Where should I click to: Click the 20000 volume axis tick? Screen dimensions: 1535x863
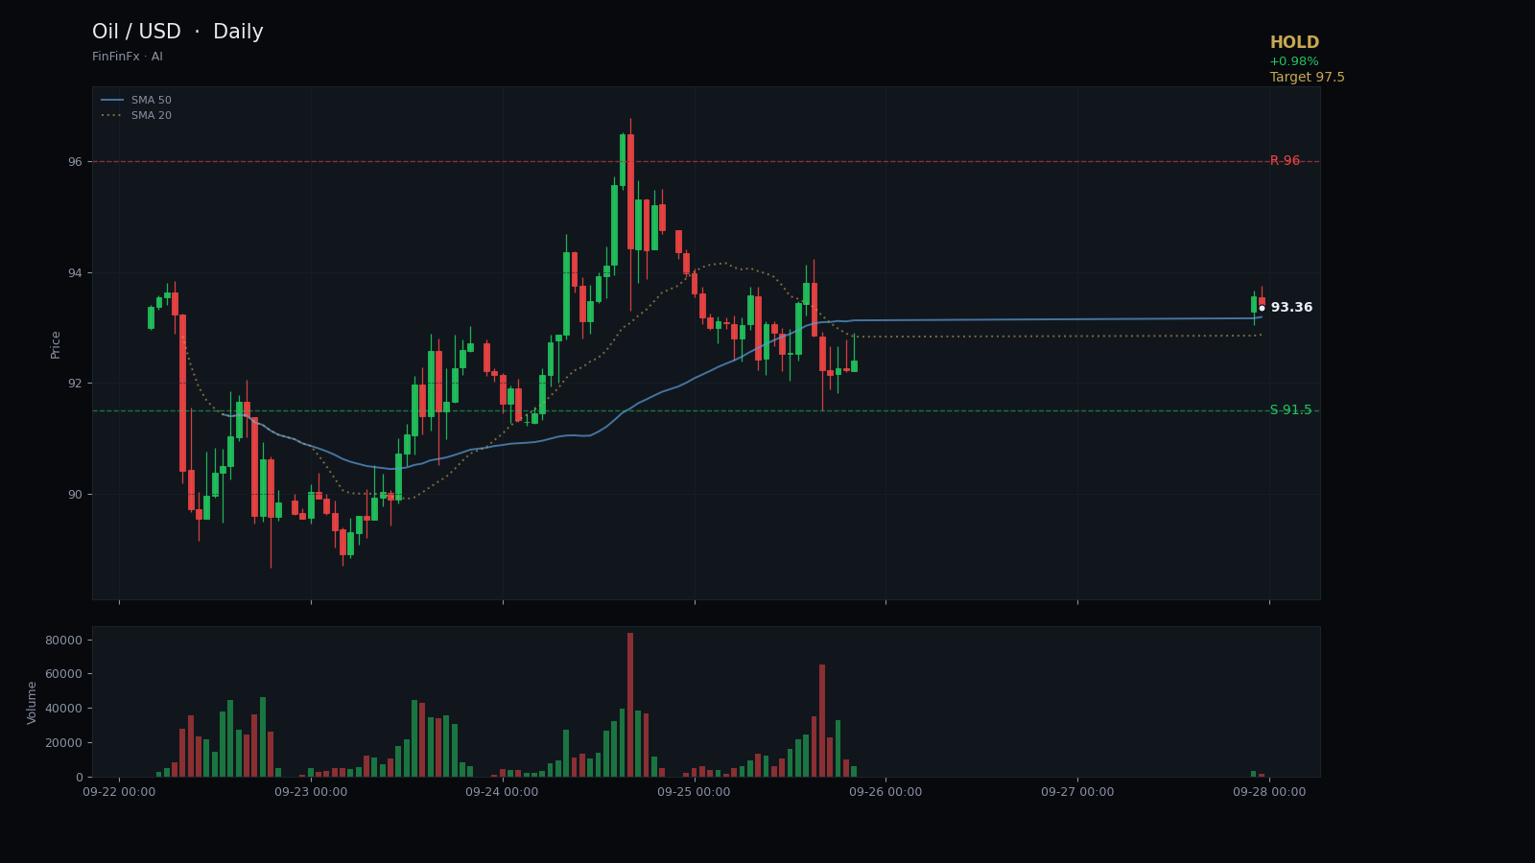pyautogui.click(x=64, y=743)
